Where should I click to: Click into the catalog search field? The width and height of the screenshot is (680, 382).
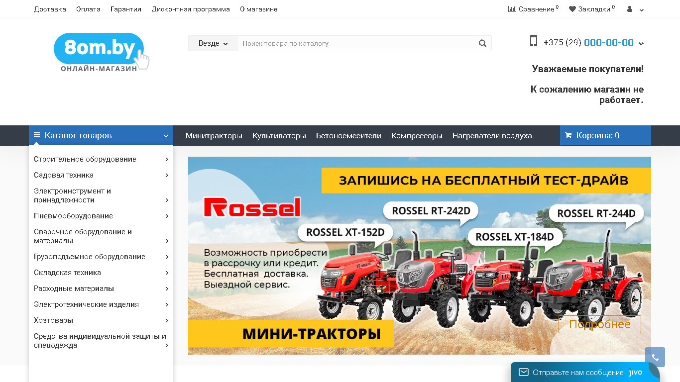[x=355, y=43]
